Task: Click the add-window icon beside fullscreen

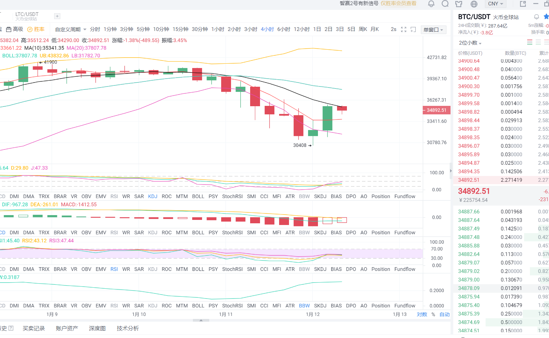Action: (x=413, y=30)
